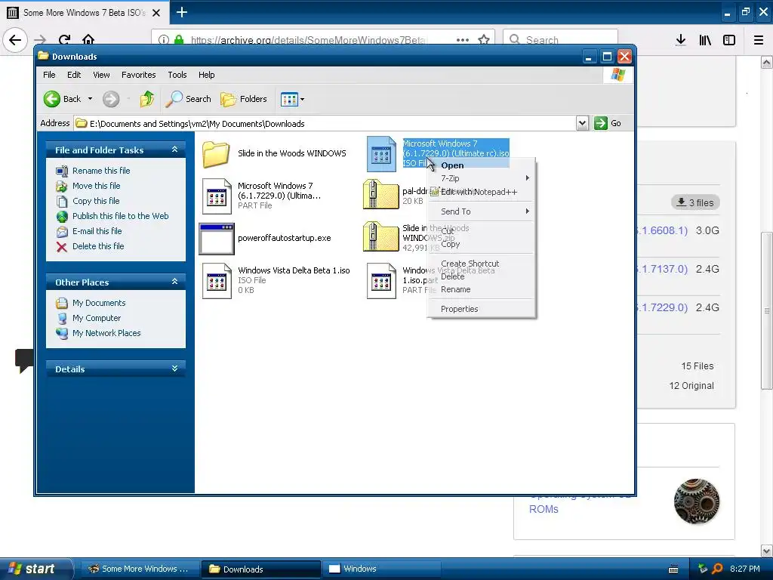Select Windows Vista Delta Beta 1.iso icon
The width and height of the screenshot is (773, 580).
217,281
